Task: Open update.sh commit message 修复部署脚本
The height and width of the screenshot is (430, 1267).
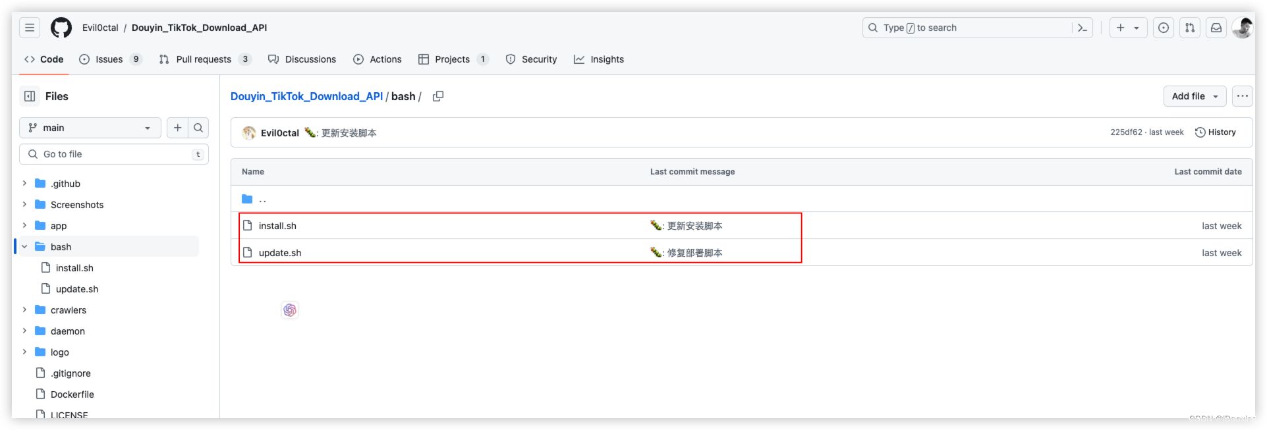Action: (x=695, y=253)
